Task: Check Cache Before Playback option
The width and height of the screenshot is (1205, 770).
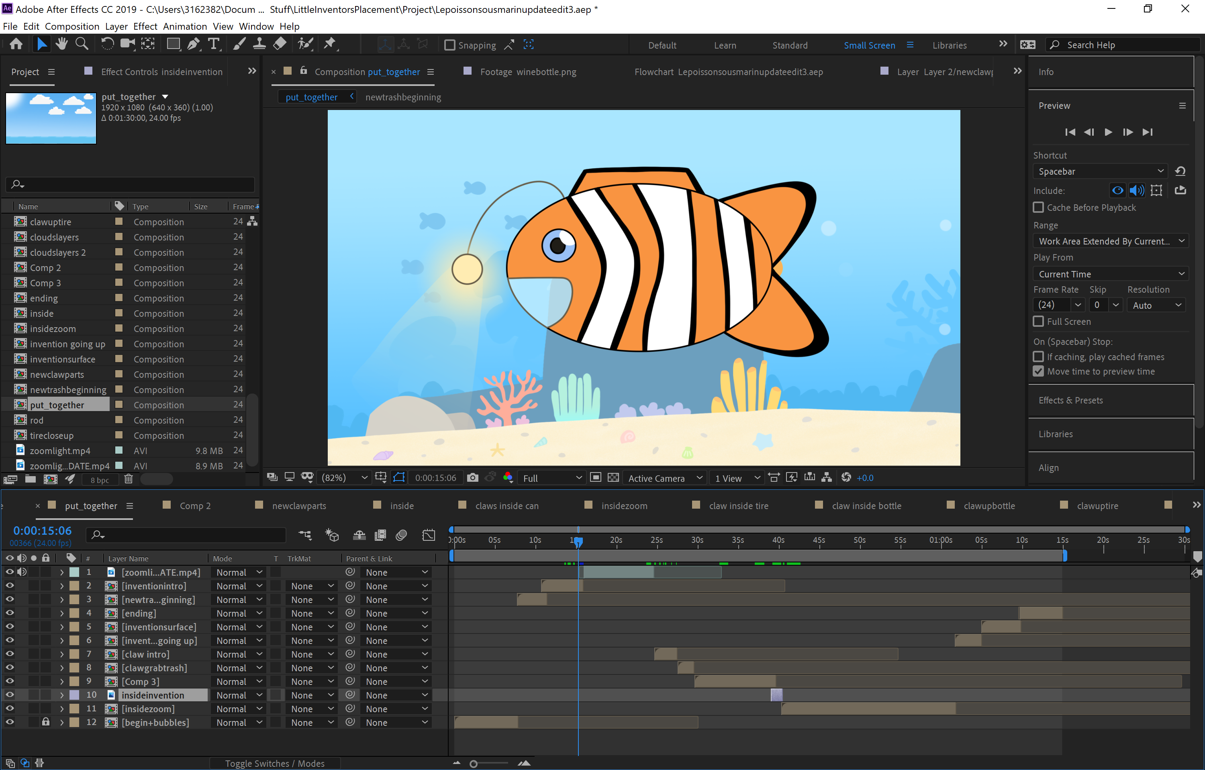Action: coord(1038,208)
